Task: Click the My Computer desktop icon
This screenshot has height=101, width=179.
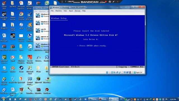Action: click(30, 38)
